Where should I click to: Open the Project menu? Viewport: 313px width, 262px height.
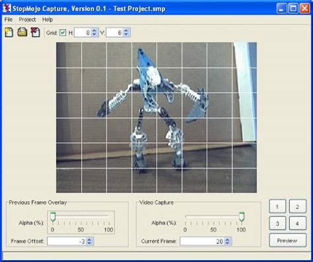27,20
